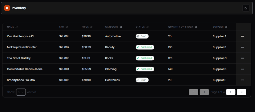This screenshot has height=112, width=255.
Task: Open the actions menu for Makeup Essentials Set
Action: coord(242,47)
